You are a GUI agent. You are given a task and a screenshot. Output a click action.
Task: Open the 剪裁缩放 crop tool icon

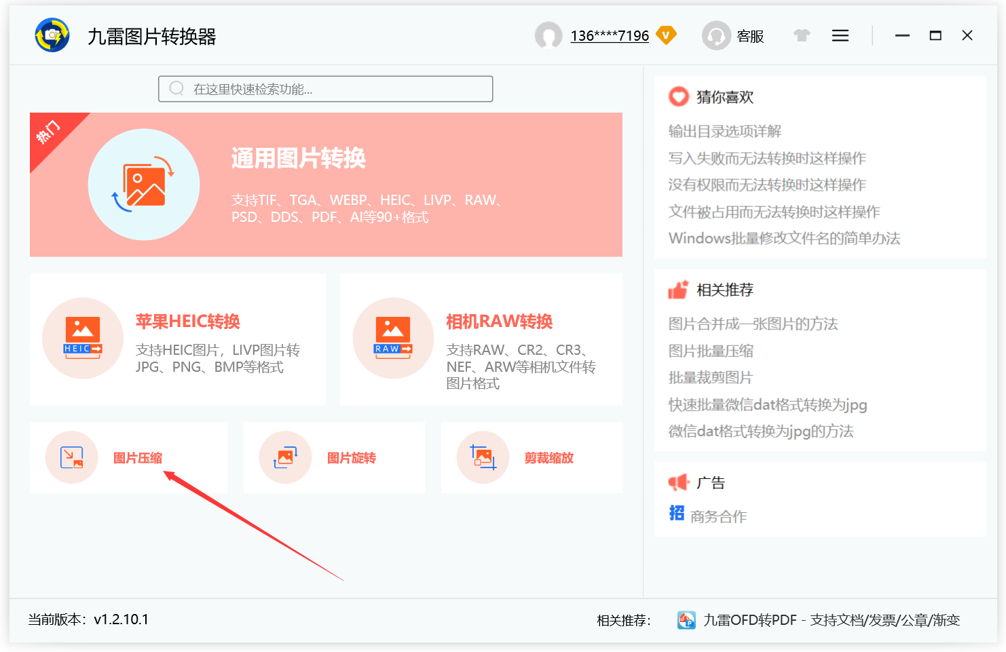[483, 457]
